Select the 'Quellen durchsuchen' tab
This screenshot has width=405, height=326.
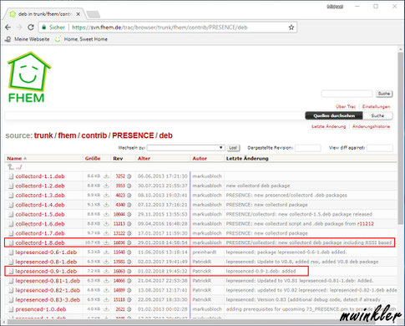pos(334,115)
